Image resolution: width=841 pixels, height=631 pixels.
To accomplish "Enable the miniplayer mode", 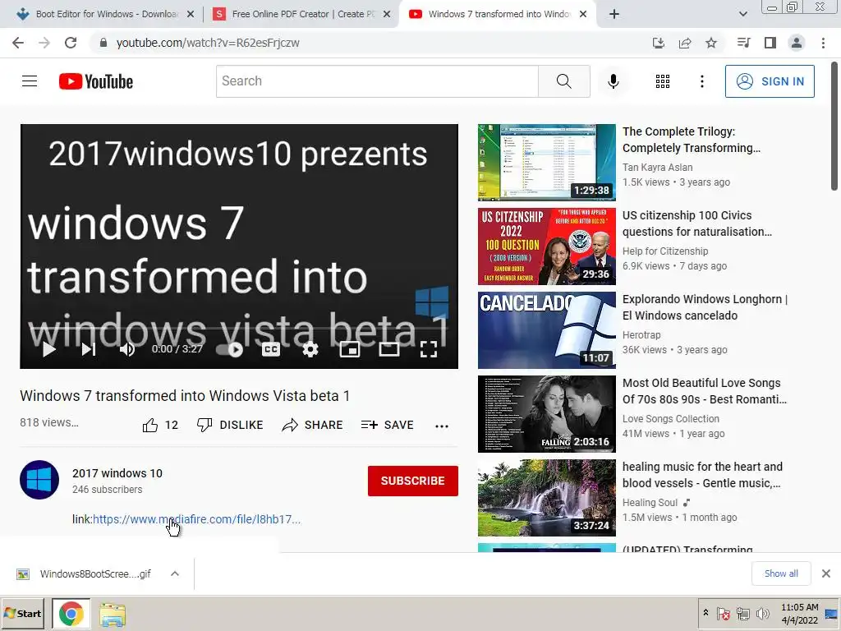I will click(350, 349).
